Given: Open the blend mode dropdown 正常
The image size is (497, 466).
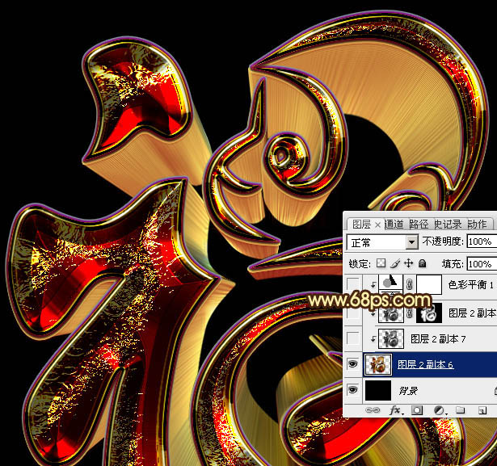Looking at the screenshot, I should (x=381, y=242).
